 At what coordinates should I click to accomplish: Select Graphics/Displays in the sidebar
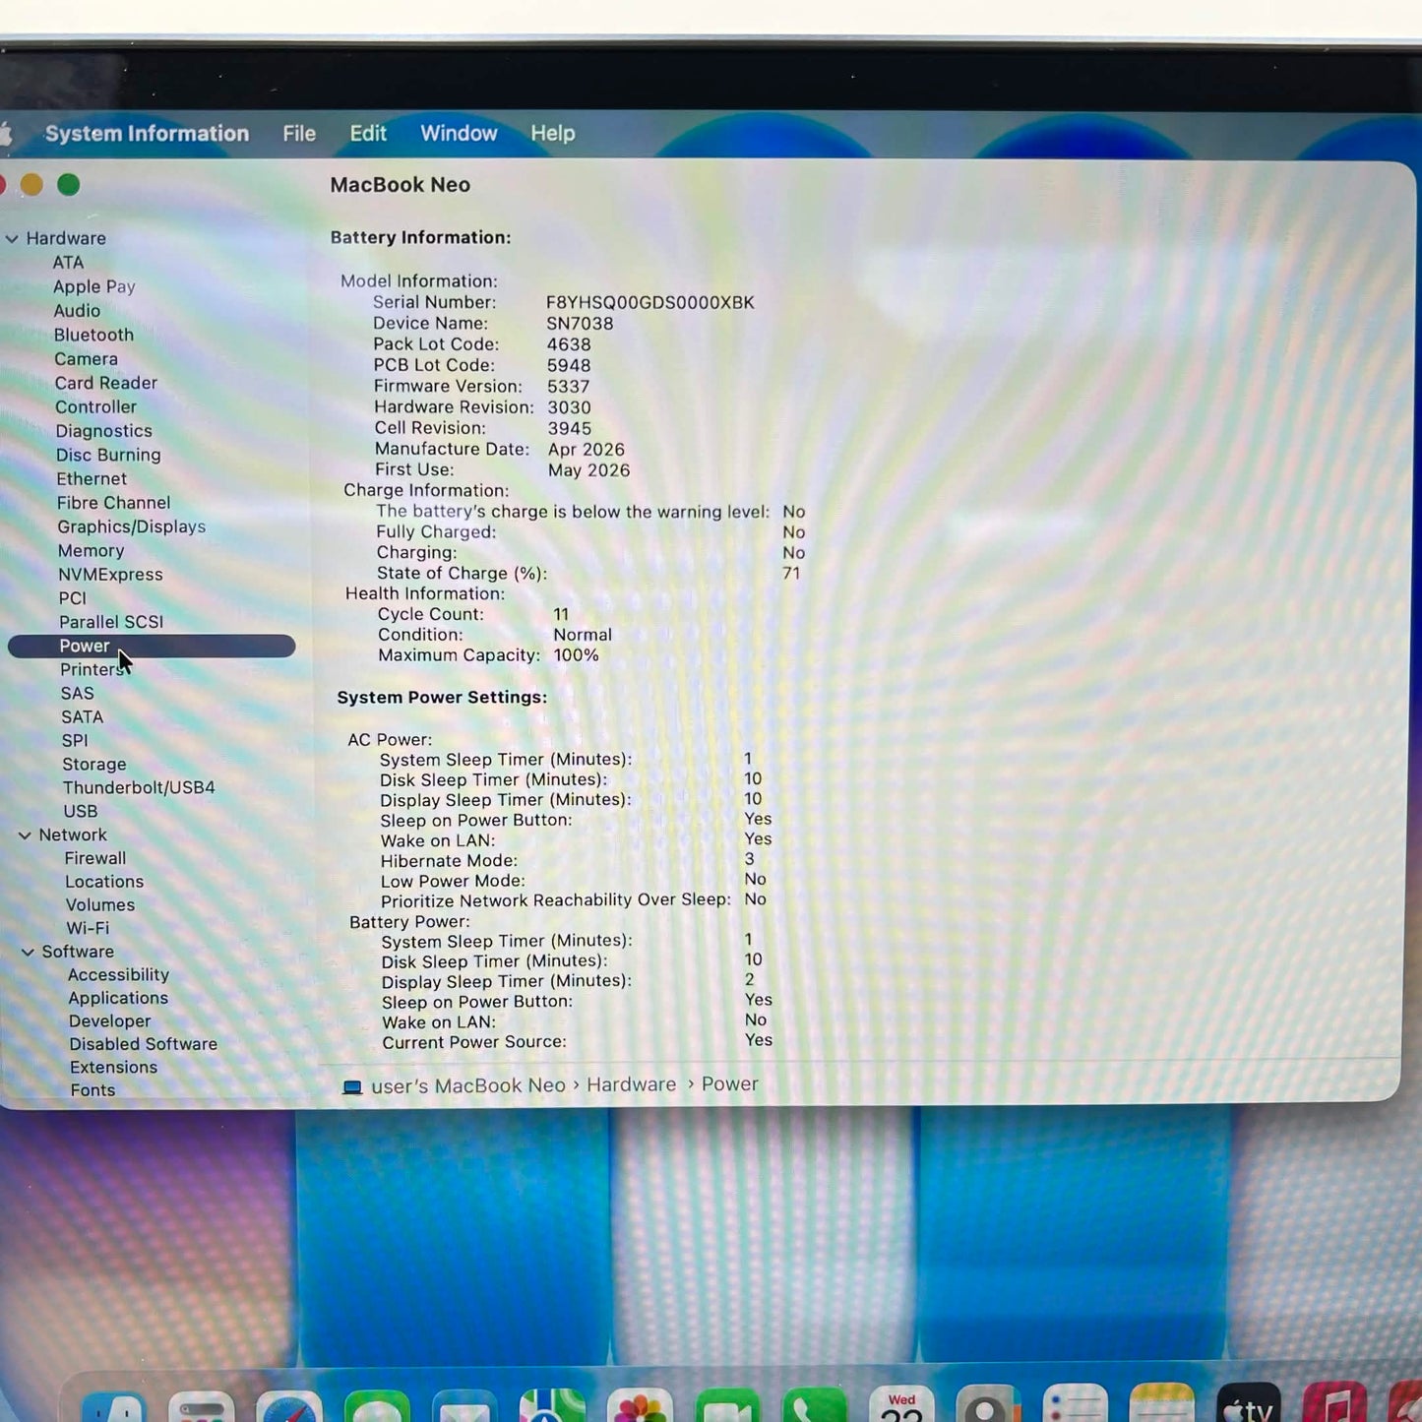tap(132, 527)
